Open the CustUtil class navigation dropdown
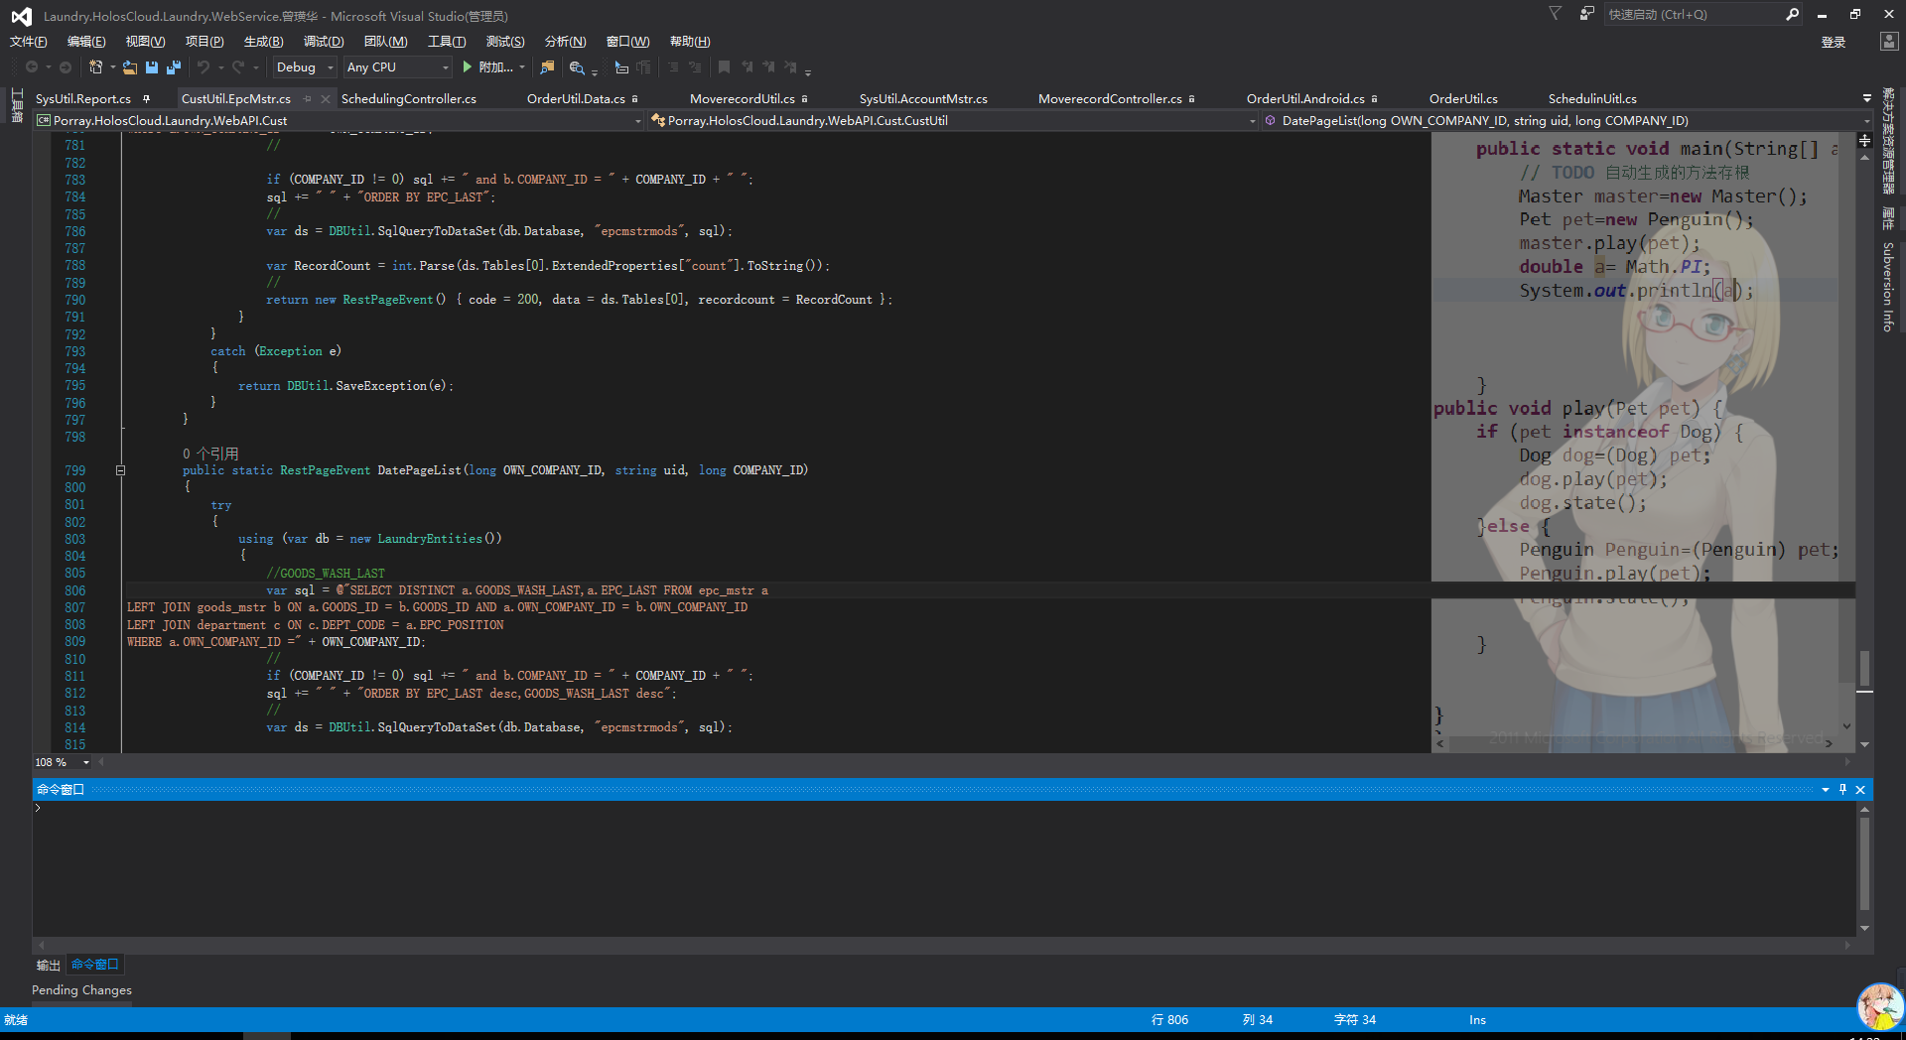 point(954,121)
